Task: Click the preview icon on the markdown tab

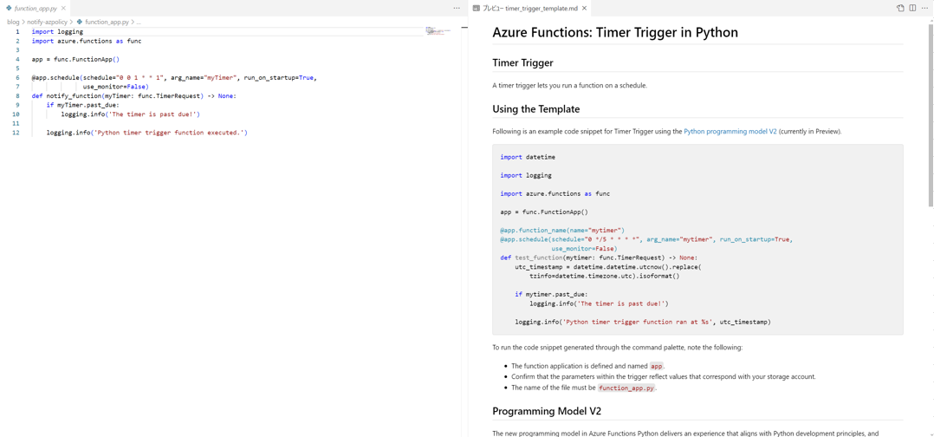Action: pyautogui.click(x=477, y=9)
